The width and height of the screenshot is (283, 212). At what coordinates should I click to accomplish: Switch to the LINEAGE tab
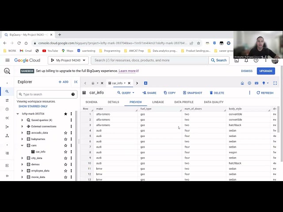[158, 102]
